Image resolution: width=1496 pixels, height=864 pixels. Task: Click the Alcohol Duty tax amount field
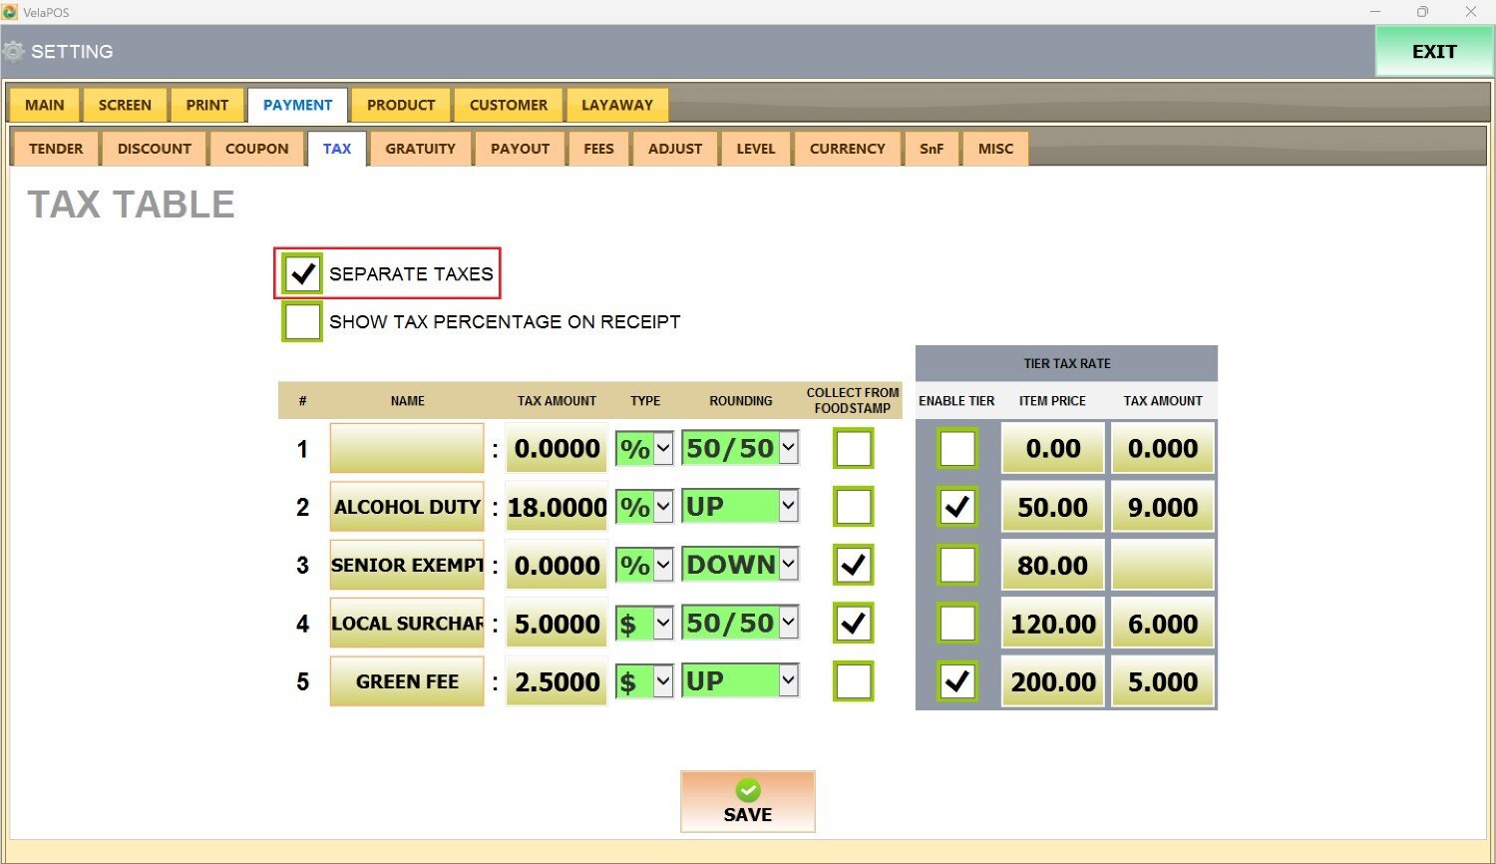pos(557,507)
